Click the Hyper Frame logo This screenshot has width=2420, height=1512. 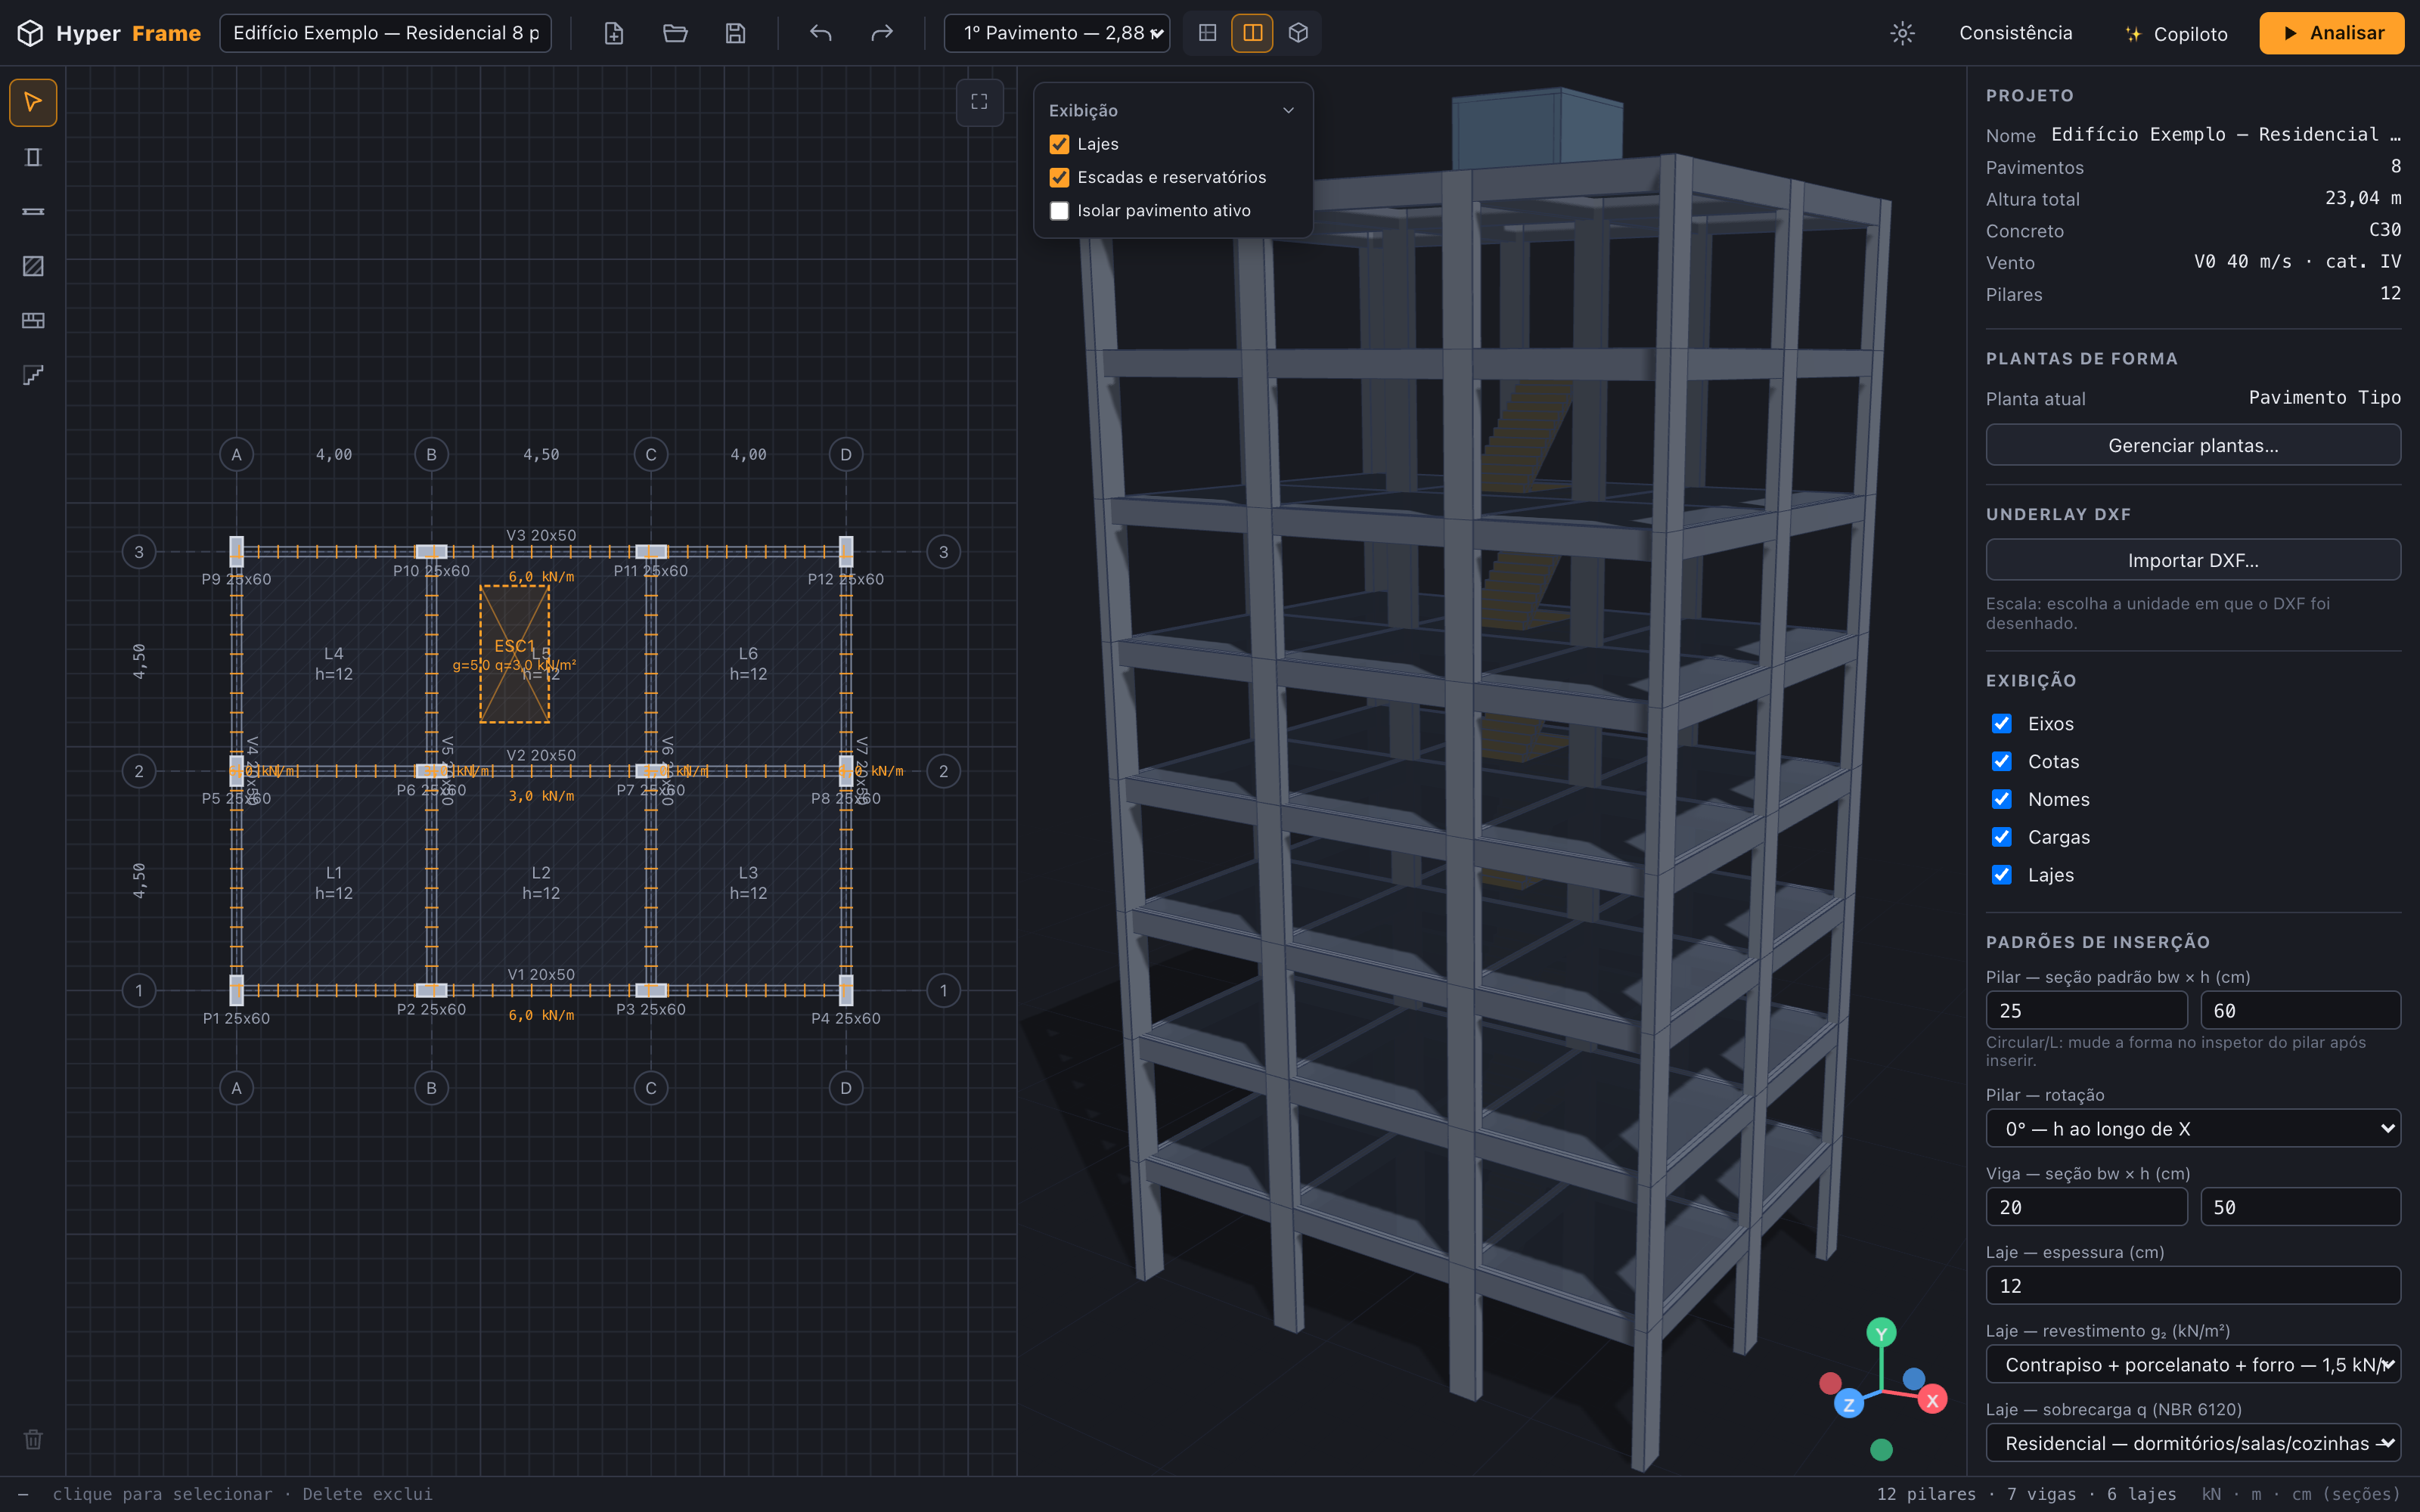click(x=109, y=33)
